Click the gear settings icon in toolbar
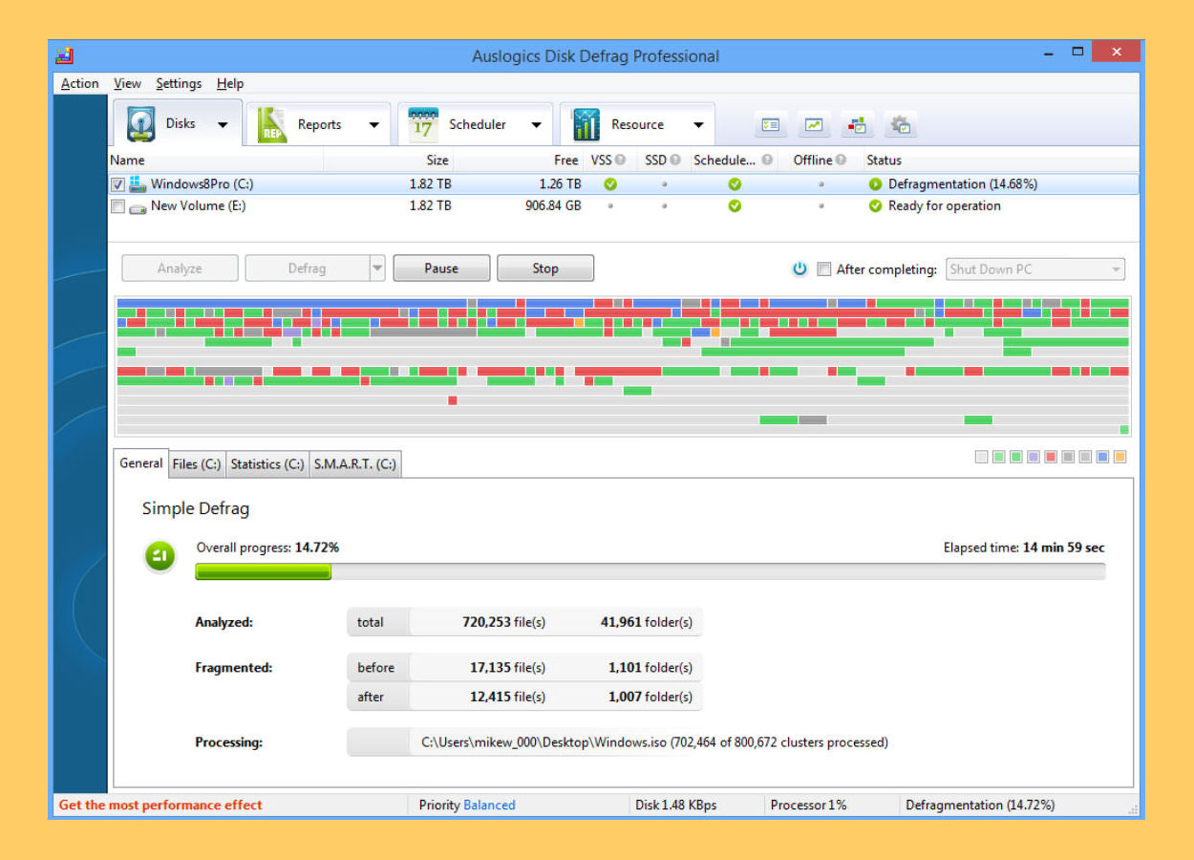The width and height of the screenshot is (1194, 860). coord(901,124)
